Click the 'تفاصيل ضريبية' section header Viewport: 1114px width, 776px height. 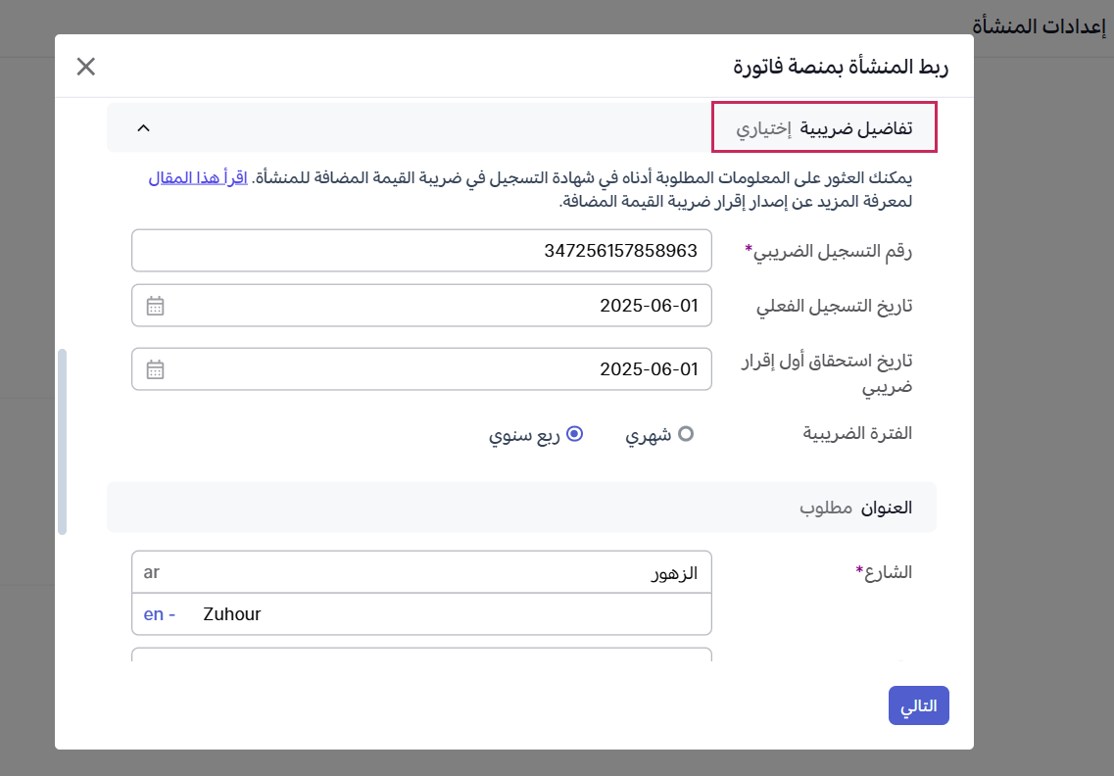(824, 128)
